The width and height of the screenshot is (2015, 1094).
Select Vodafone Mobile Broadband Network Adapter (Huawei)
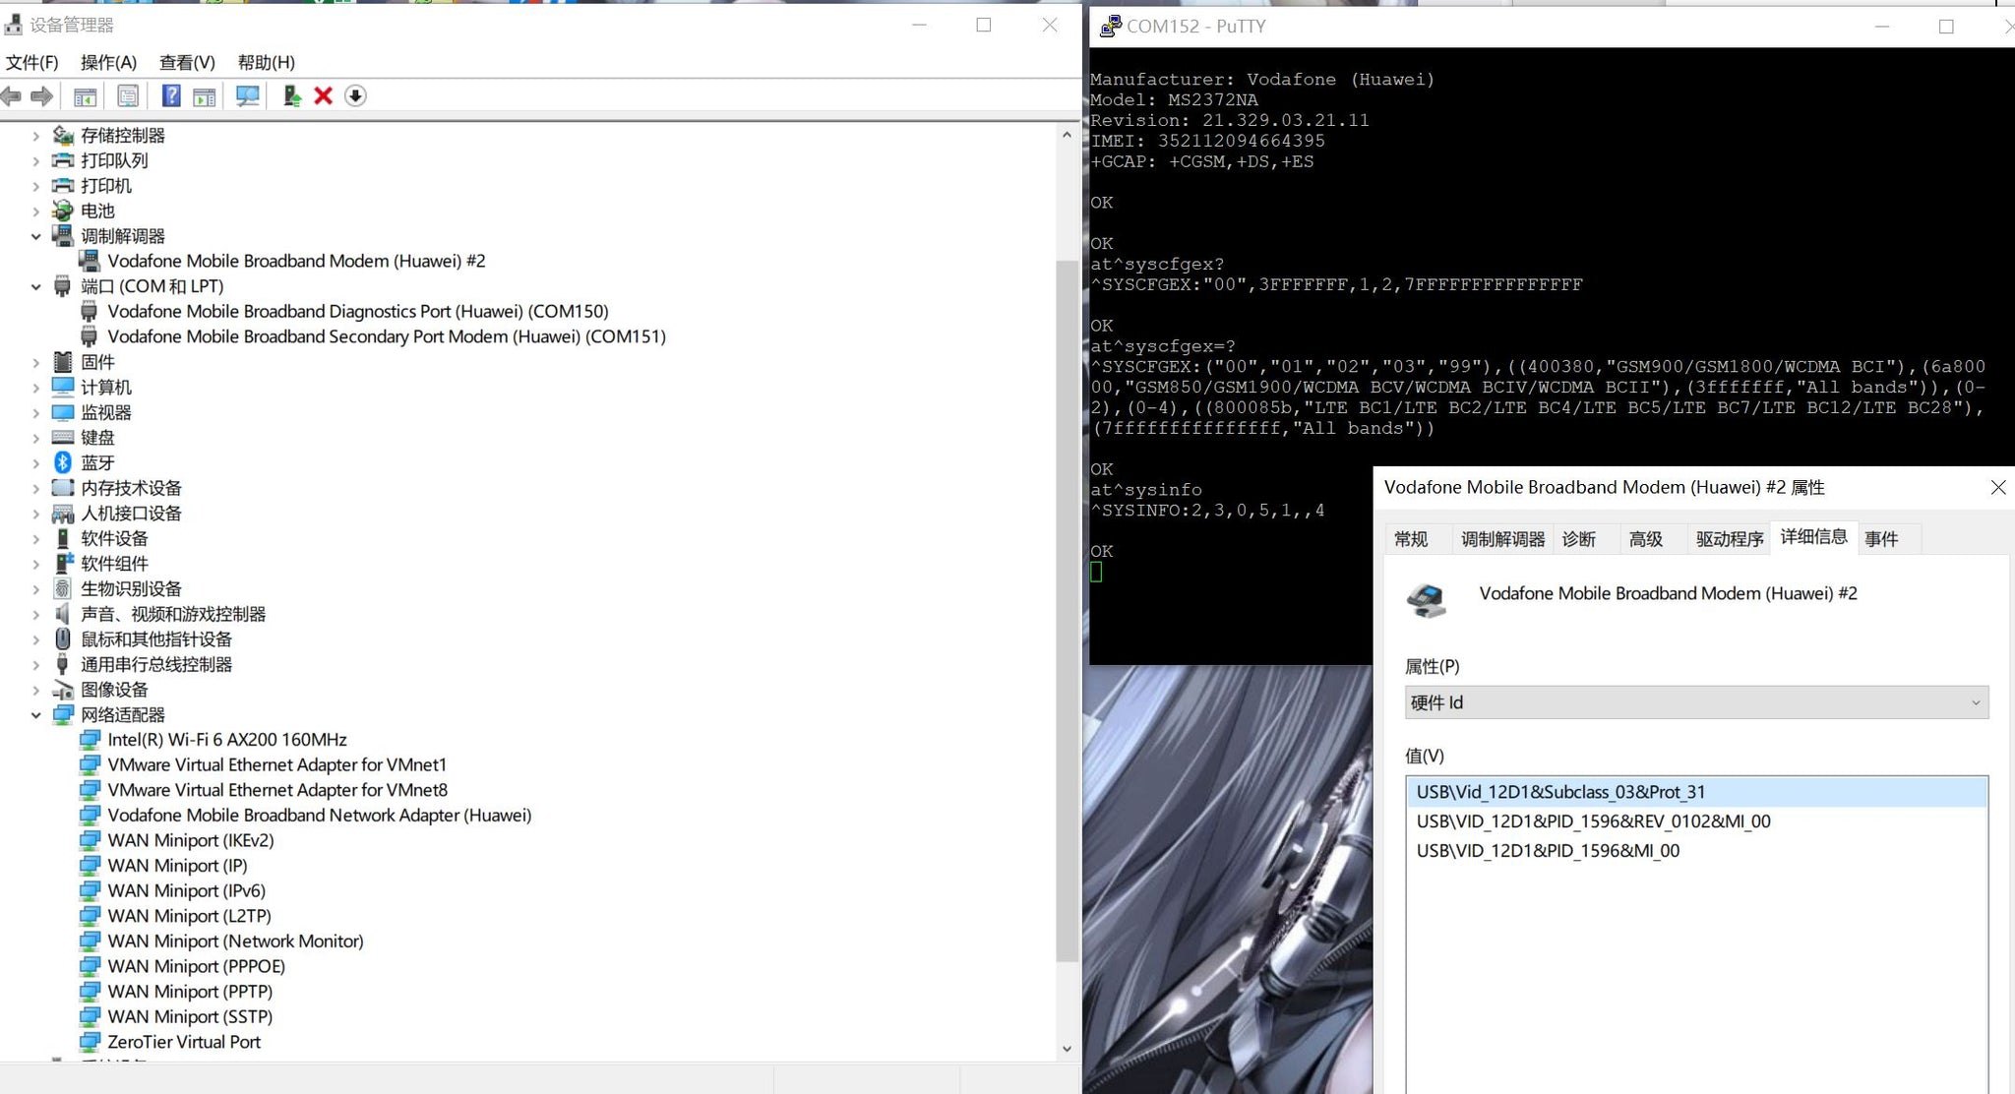(x=320, y=816)
